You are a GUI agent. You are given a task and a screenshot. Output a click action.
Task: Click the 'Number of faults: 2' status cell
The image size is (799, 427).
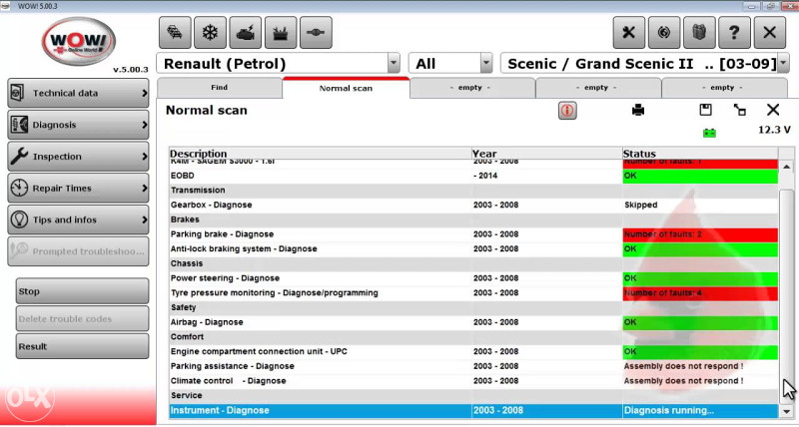[x=700, y=234]
